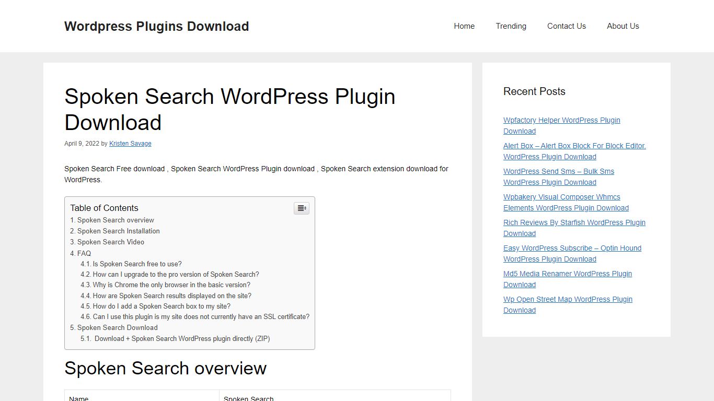Open Easy WordPress Subscribe Optin Hound post
Viewport: 714px width, 401px height.
click(x=572, y=254)
